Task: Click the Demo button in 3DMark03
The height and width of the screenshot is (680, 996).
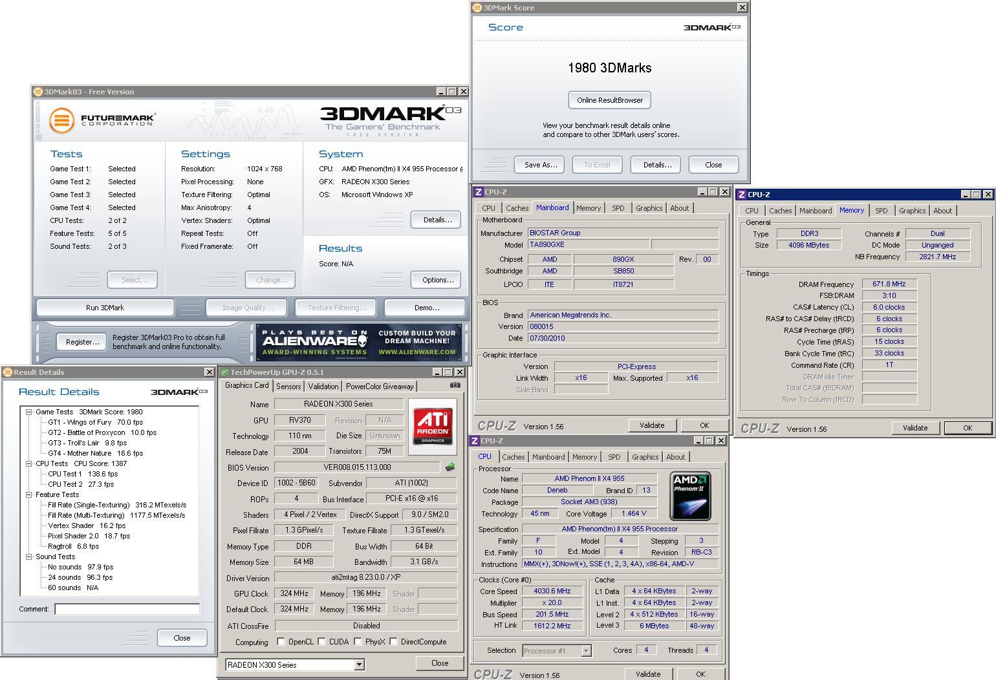Action: pyautogui.click(x=426, y=308)
